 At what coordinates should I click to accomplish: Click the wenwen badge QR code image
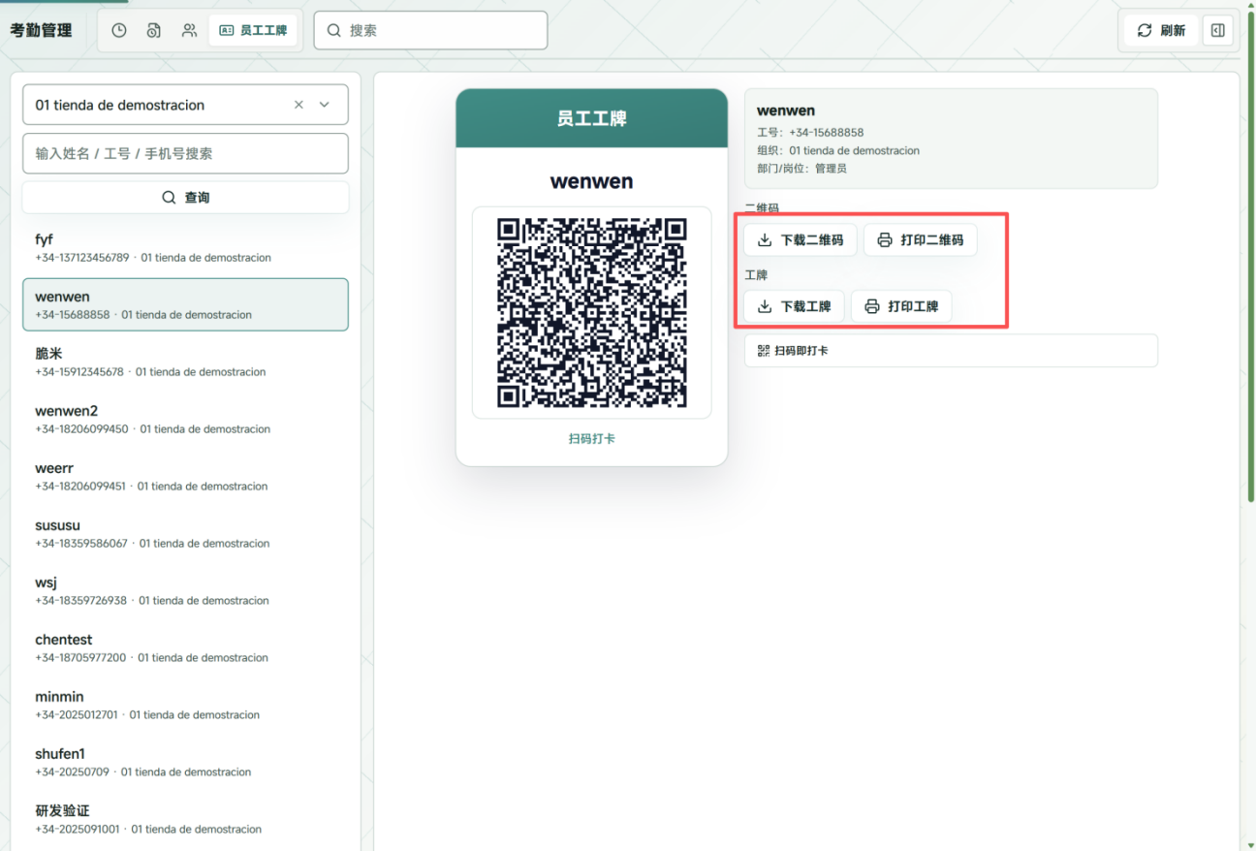[592, 313]
